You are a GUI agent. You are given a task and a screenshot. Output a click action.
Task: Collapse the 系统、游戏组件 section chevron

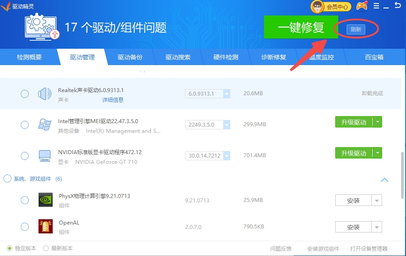(384, 180)
